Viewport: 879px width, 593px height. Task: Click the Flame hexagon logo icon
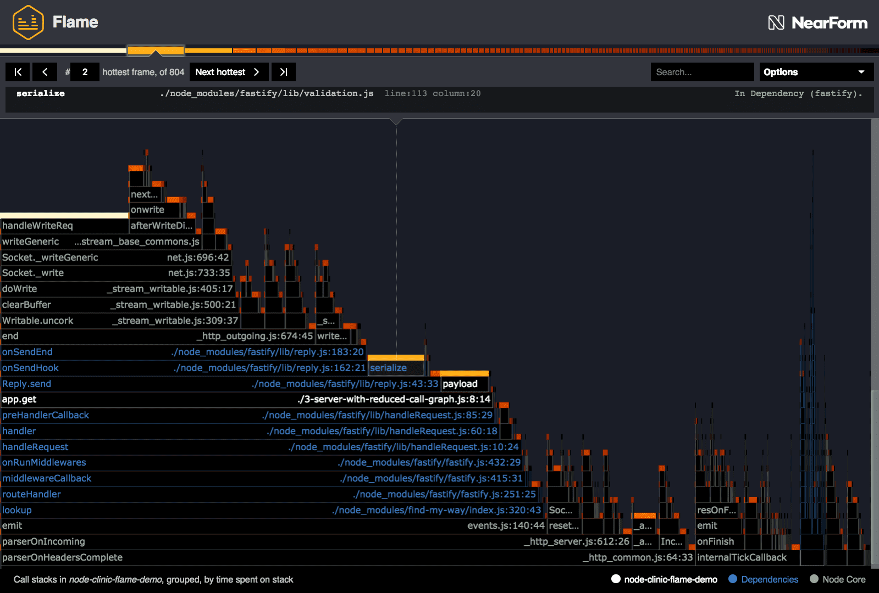(x=28, y=23)
